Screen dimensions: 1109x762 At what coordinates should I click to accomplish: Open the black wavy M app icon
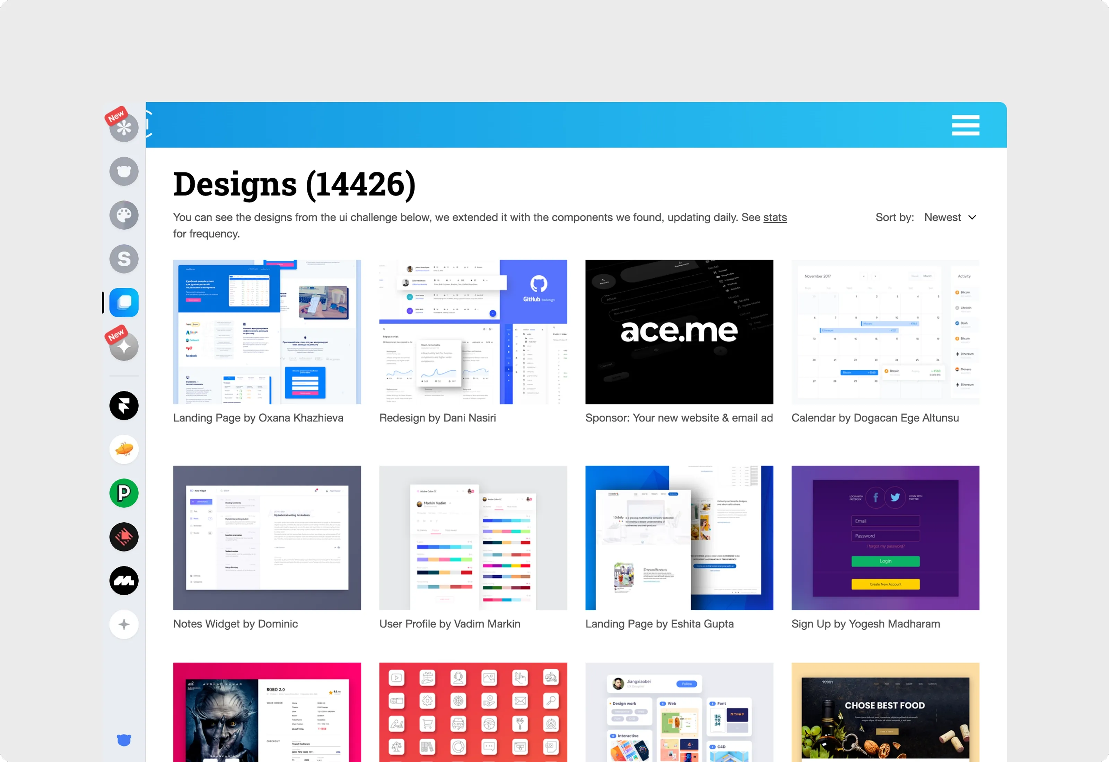tap(124, 581)
